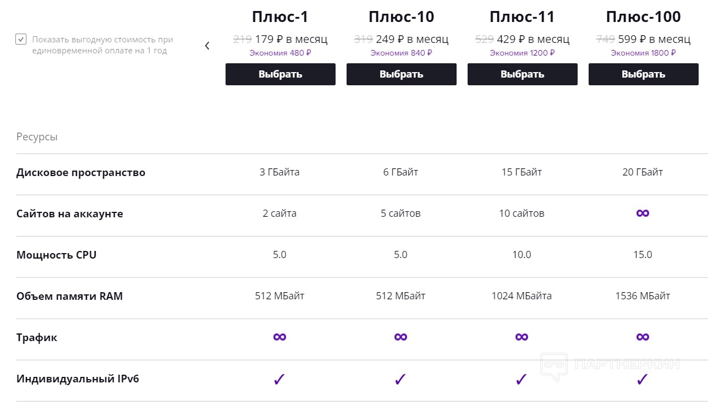
Task: Click the Плюс-10 IPv6 checkmark icon
Action: coord(400,379)
